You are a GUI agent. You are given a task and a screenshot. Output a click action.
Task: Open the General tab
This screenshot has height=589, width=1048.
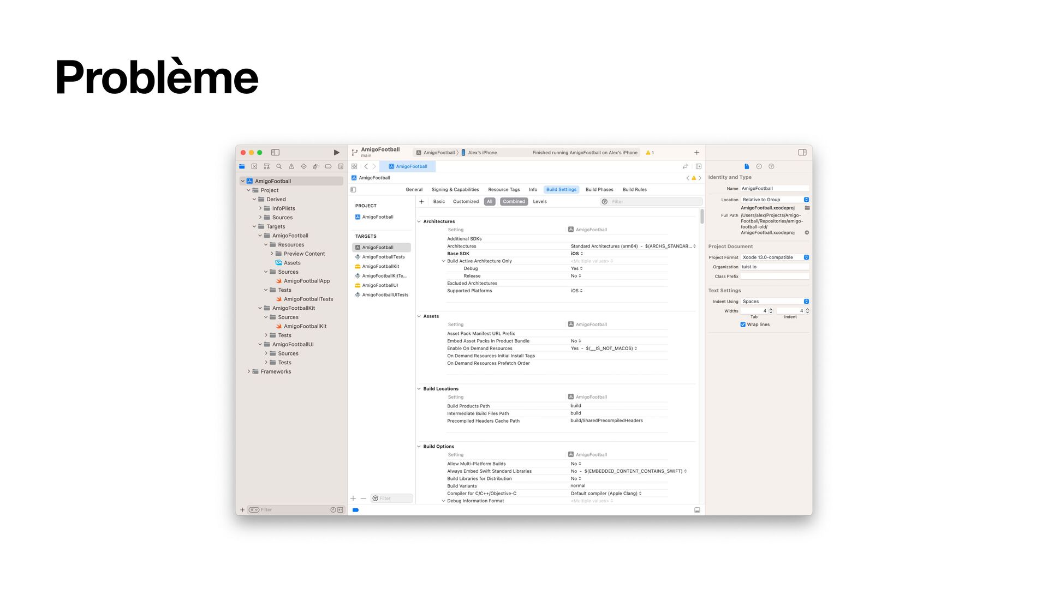[414, 190]
